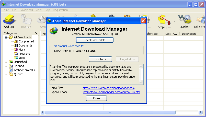Open Grabber projects in tree
This screenshot has width=206, height=117.
pyautogui.click(x=24, y=70)
